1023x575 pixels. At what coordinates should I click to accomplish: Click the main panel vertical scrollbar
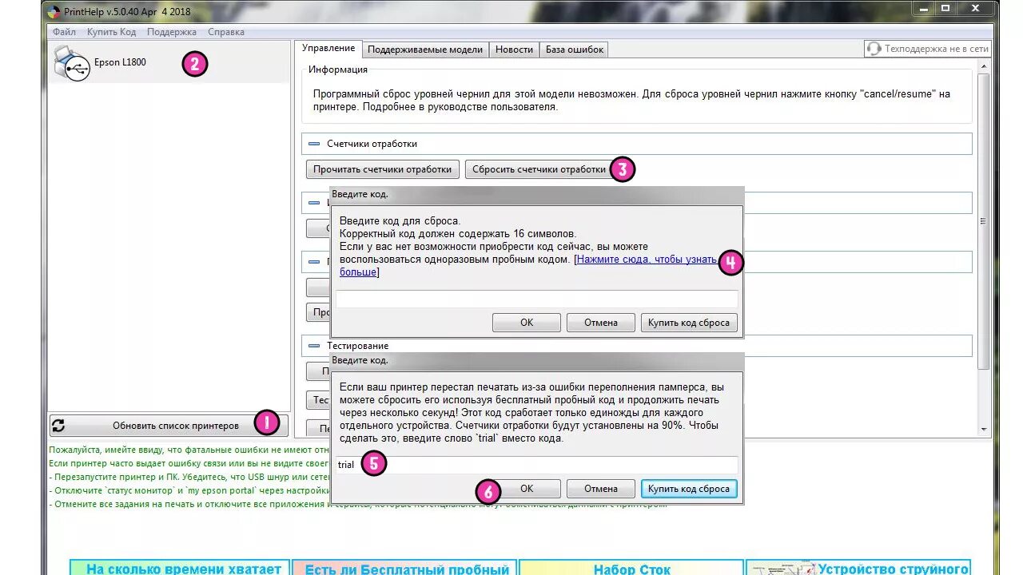(984, 220)
